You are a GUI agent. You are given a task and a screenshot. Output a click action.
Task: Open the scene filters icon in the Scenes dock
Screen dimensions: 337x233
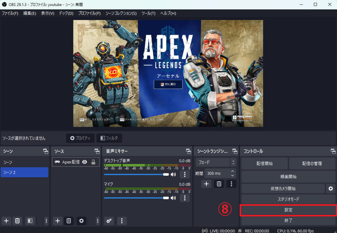tap(30, 221)
